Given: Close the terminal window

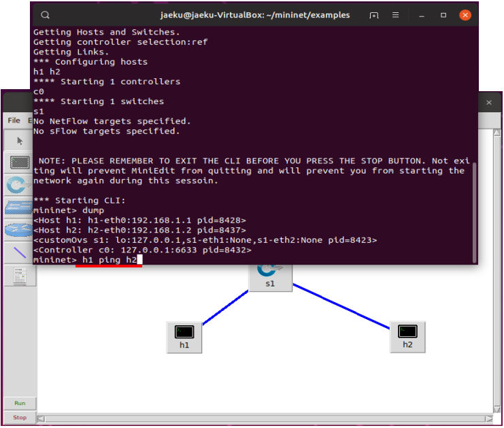Looking at the screenshot, I should (465, 15).
